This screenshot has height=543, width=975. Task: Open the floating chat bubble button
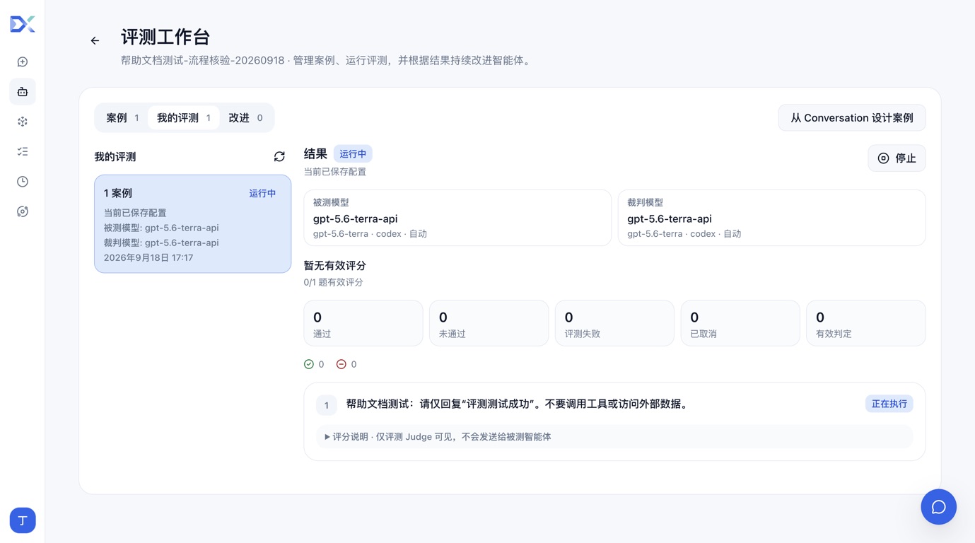tap(938, 507)
